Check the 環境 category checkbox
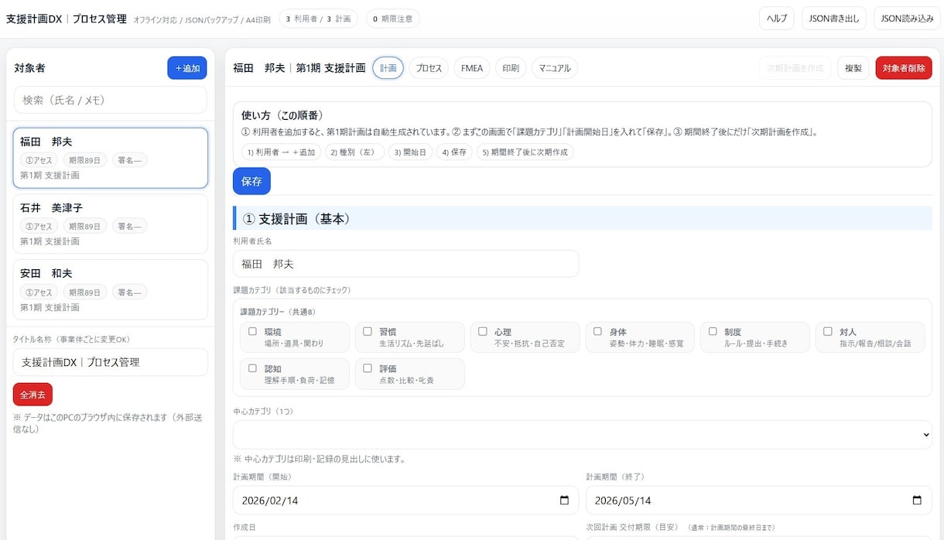This screenshot has height=540, width=944. (x=252, y=332)
